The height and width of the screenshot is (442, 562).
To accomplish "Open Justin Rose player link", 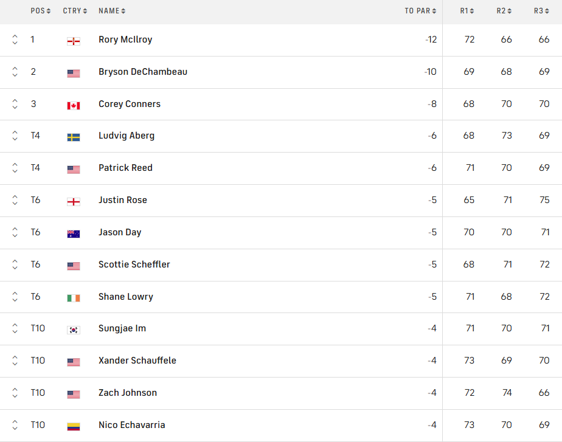I will (123, 200).
